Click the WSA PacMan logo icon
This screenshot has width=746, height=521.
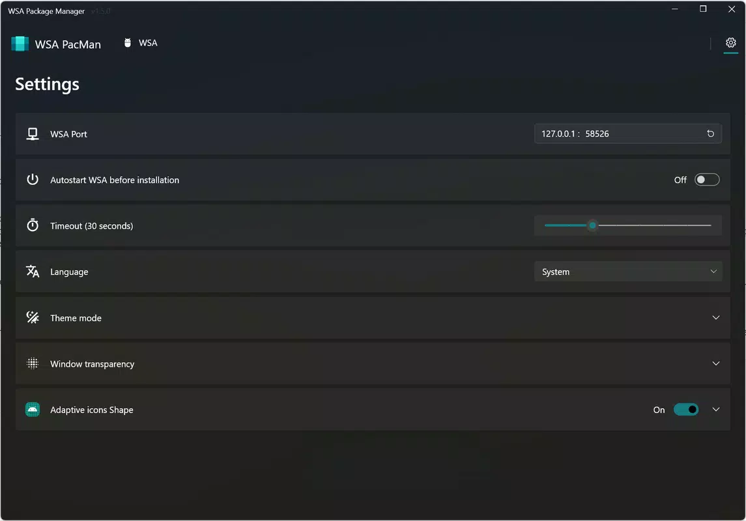coord(20,44)
